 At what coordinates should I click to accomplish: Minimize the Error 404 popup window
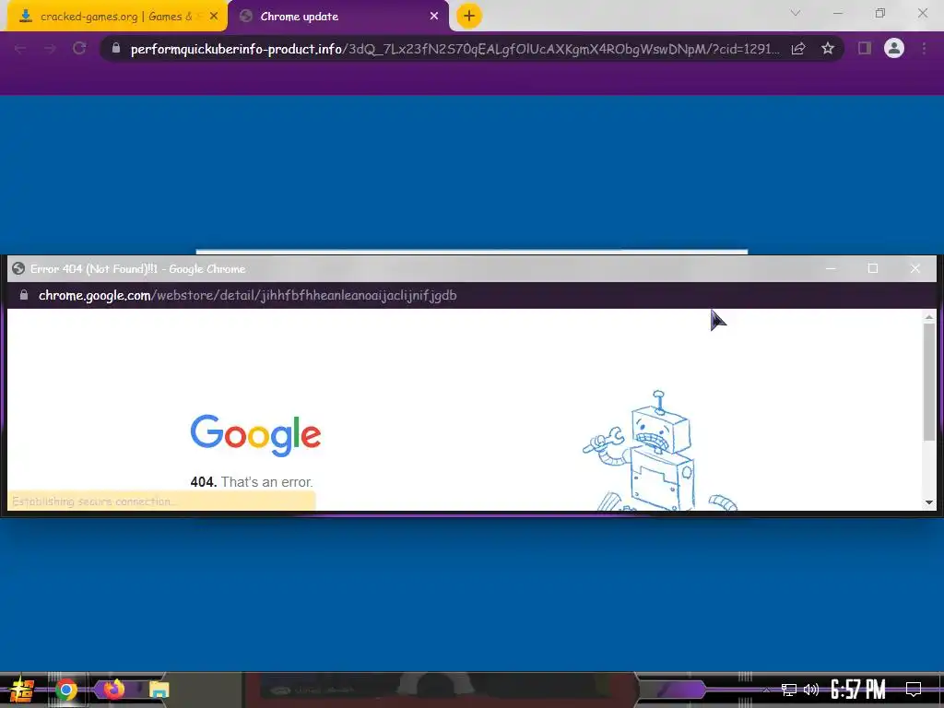coord(831,268)
